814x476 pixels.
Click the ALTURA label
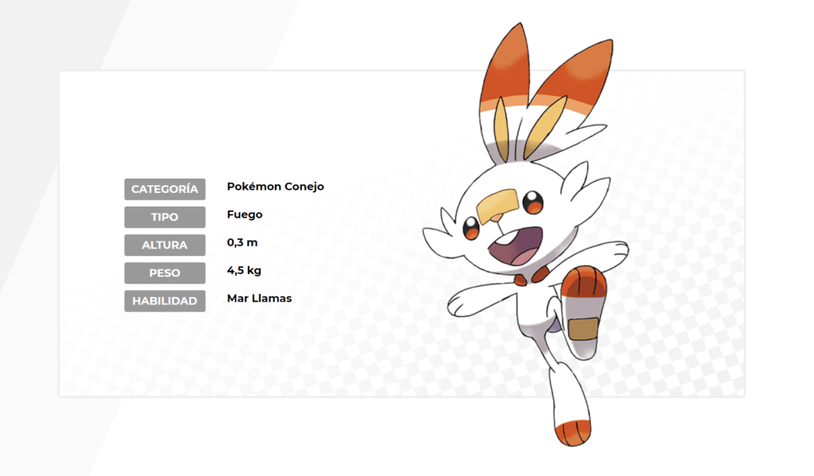coord(165,245)
